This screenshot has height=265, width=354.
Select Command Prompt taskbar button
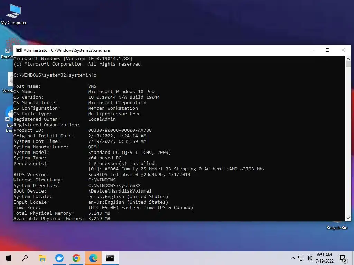coord(110,258)
